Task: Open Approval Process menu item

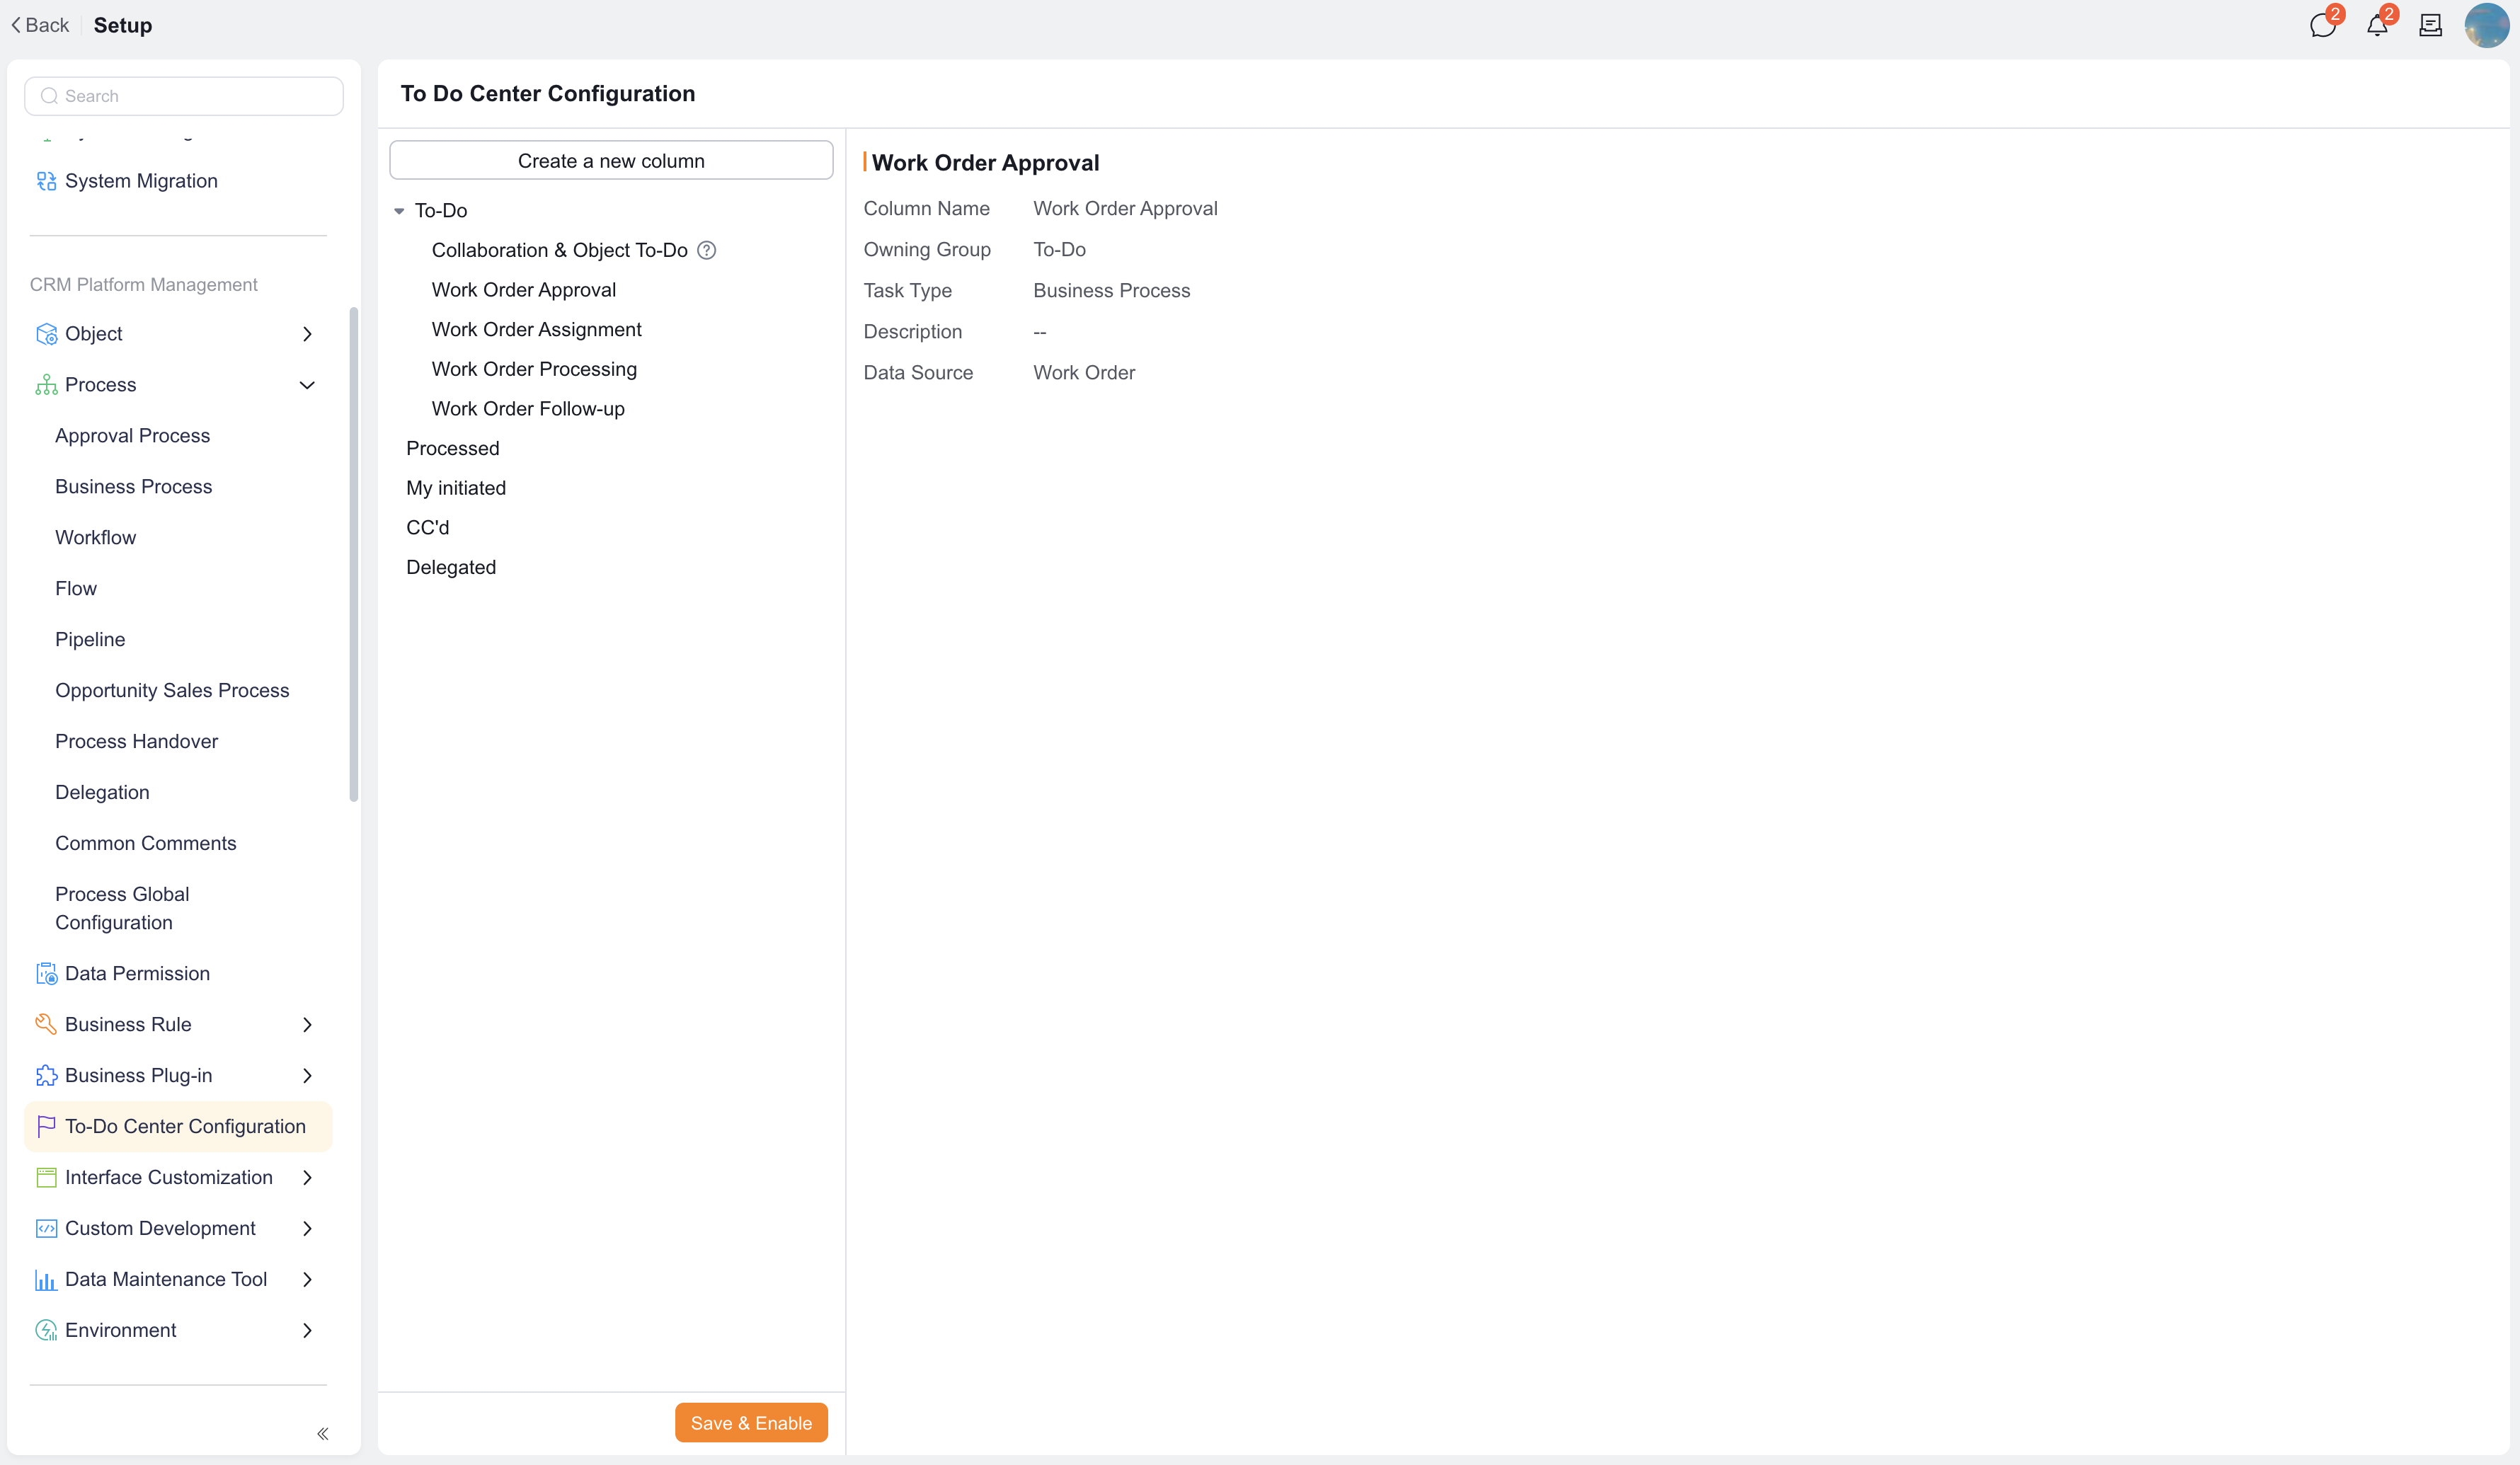Action: click(x=132, y=436)
